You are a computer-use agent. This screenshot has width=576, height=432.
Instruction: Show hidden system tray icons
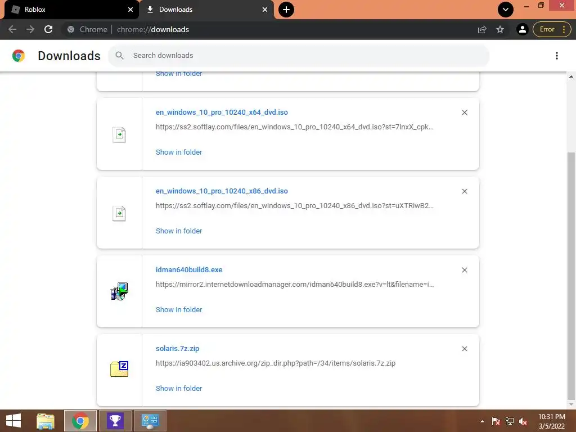click(482, 421)
